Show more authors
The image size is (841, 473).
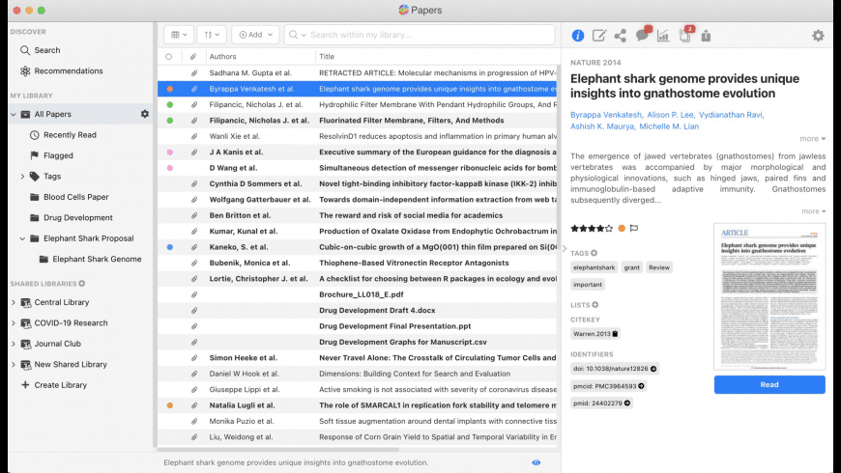tap(812, 139)
